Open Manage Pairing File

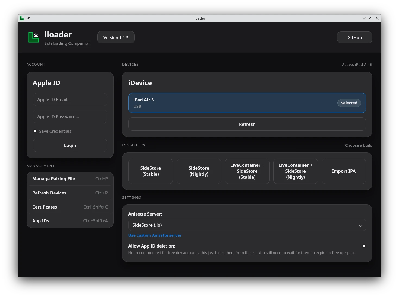click(x=70, y=179)
